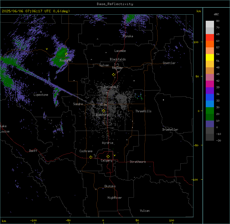Pick the bright green 30-20 legend swatch
The width and height of the screenshot is (230, 224).
(210, 111)
